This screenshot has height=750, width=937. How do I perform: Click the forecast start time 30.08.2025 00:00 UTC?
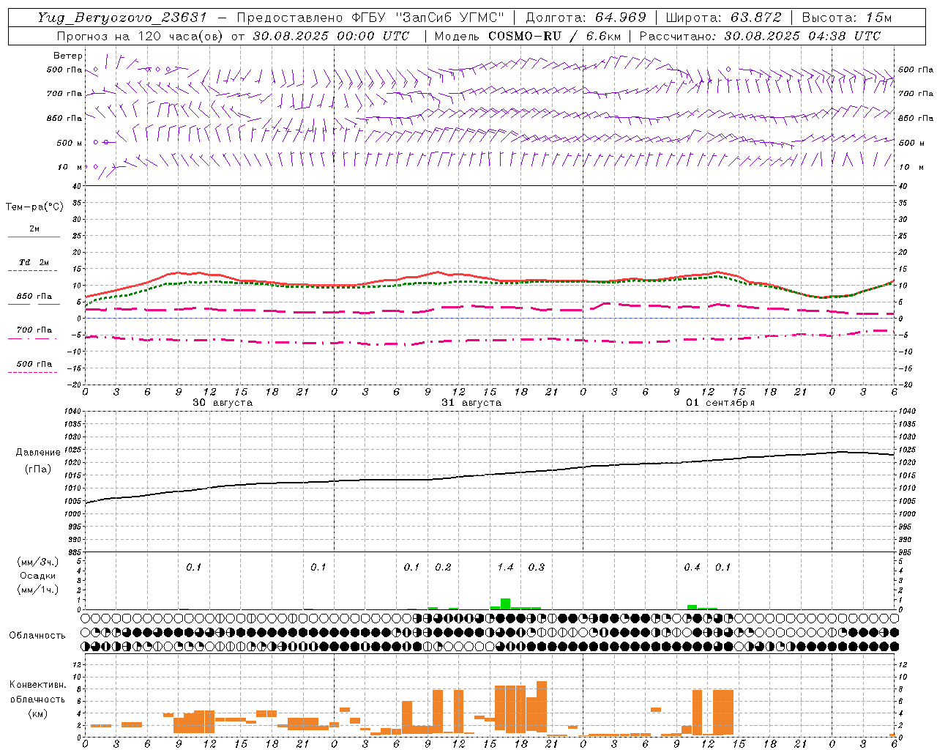pyautogui.click(x=331, y=36)
